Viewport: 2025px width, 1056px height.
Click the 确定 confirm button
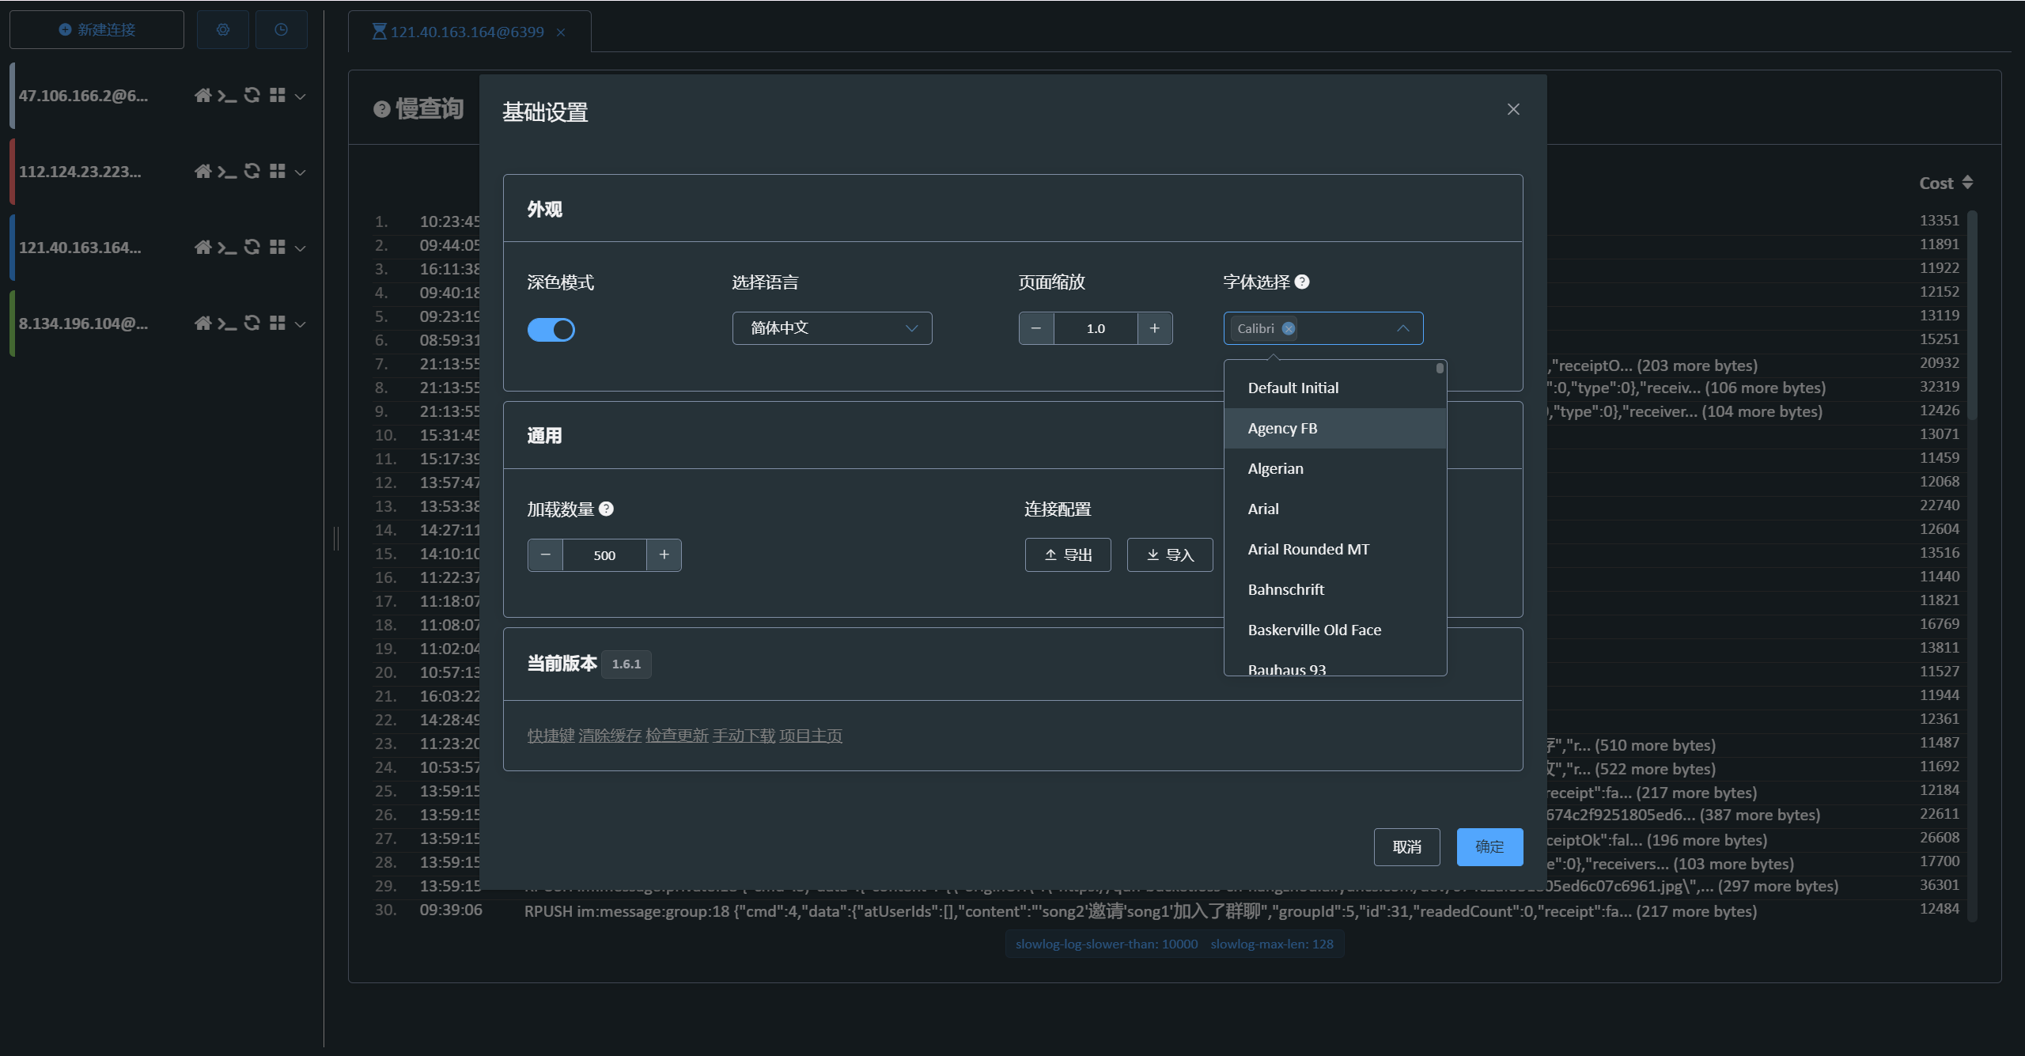tap(1489, 847)
